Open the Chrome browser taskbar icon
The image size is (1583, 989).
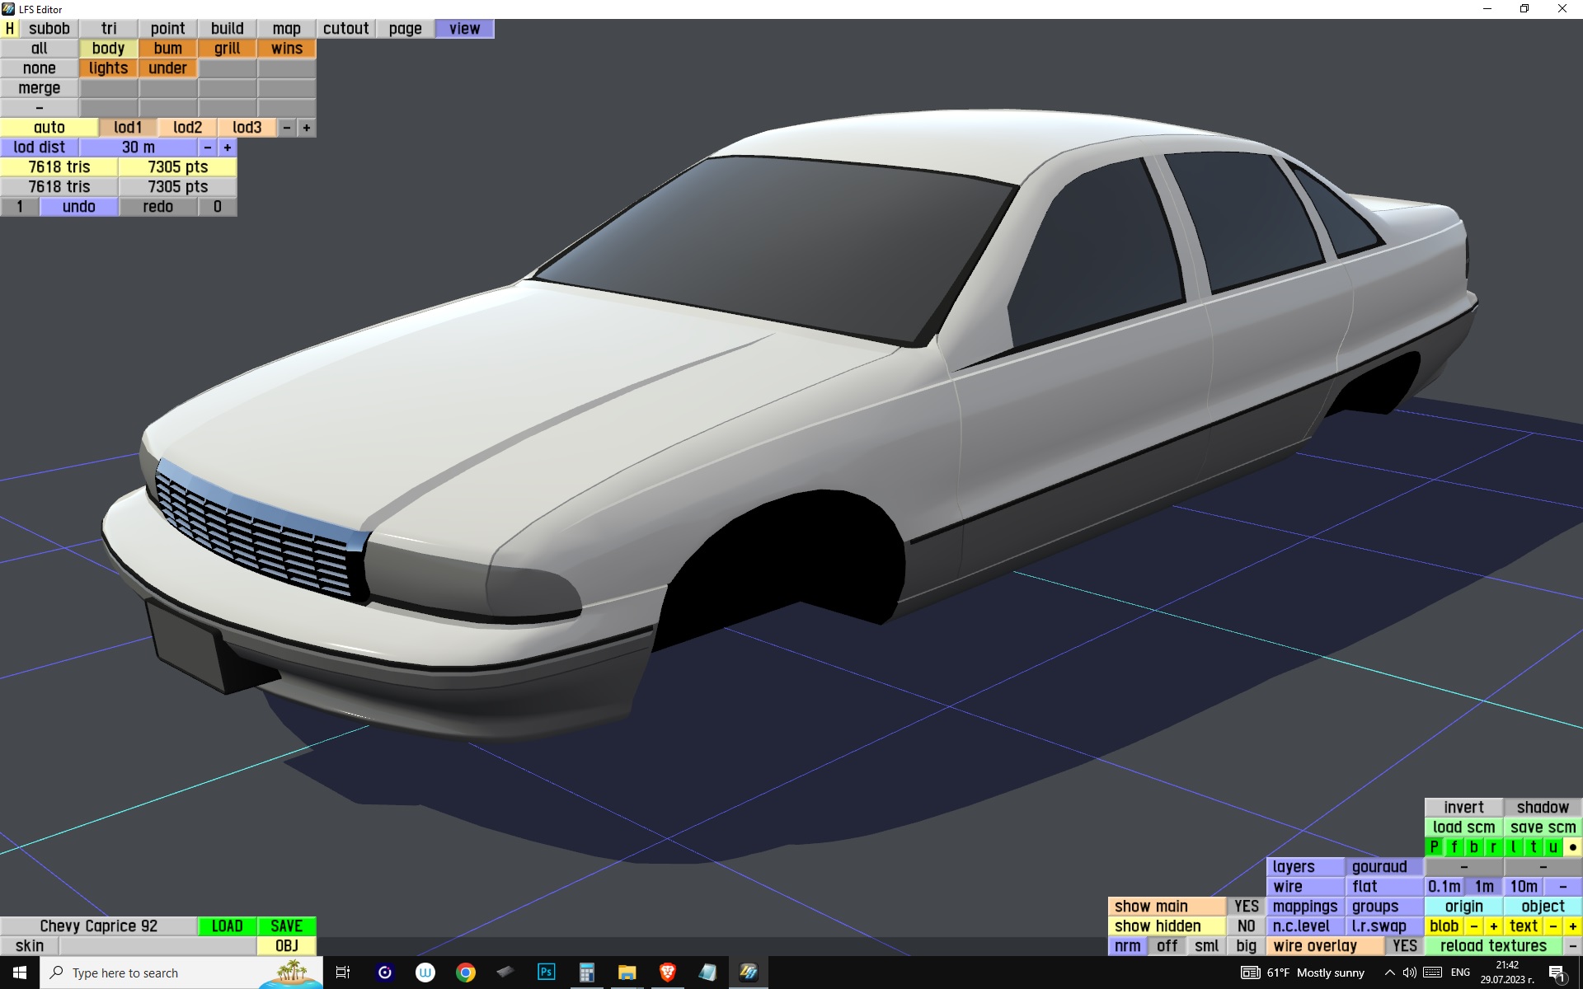coord(466,973)
